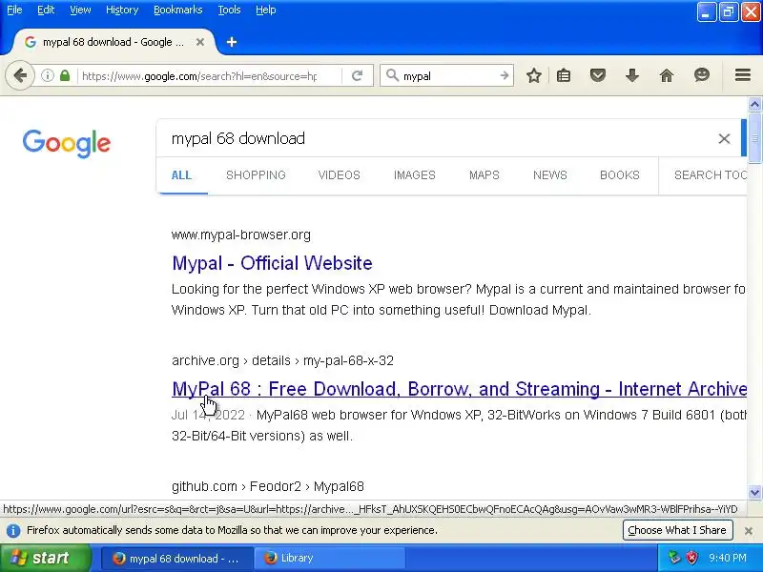
Task: Click the github.com › Feodor2 › Mypal68 text
Action: click(268, 486)
